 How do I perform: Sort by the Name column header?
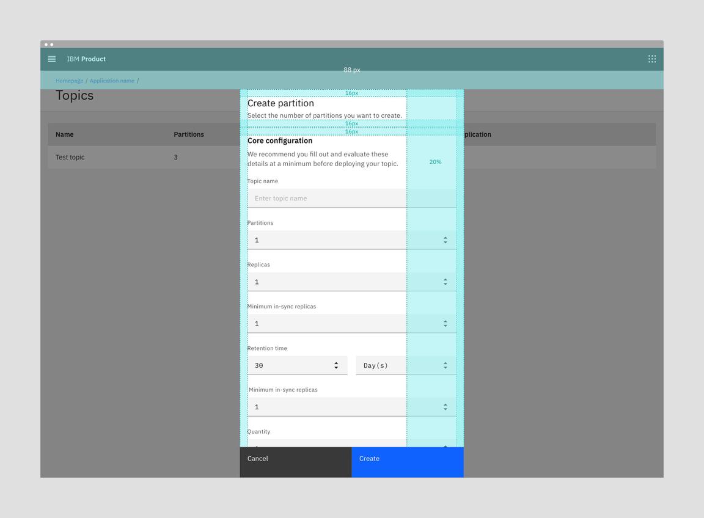(64, 134)
